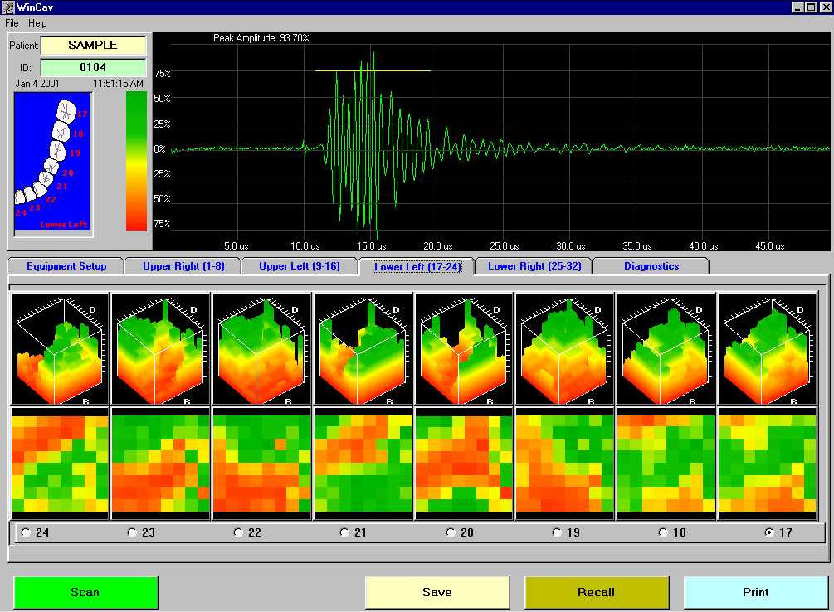Open the Help menu
Viewport: 834px width, 612px height.
pos(37,23)
